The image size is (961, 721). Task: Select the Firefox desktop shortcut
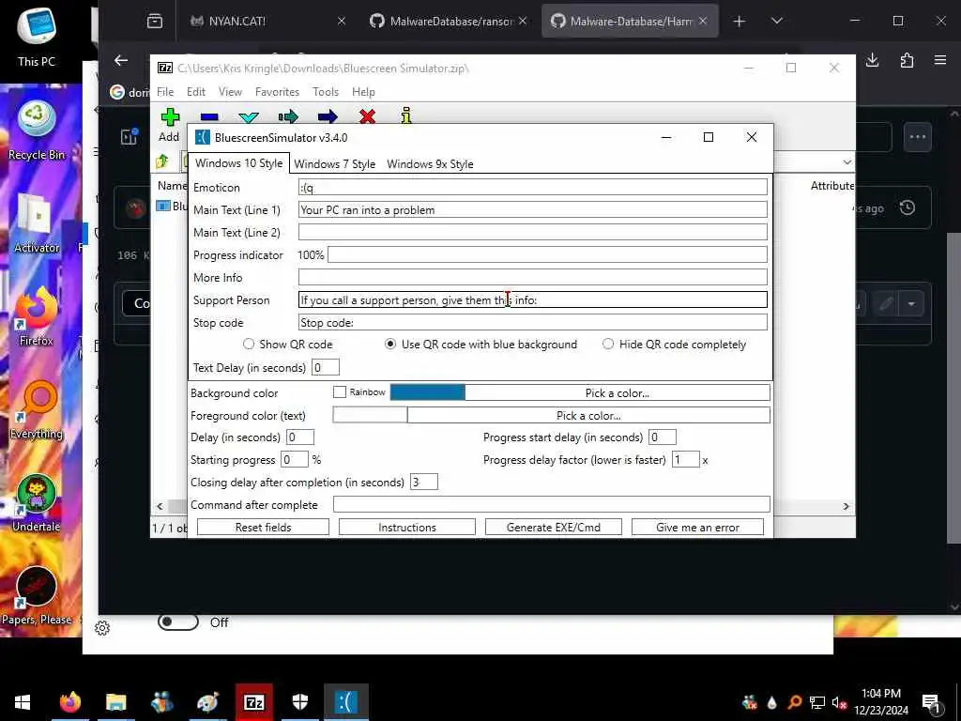coord(37,317)
